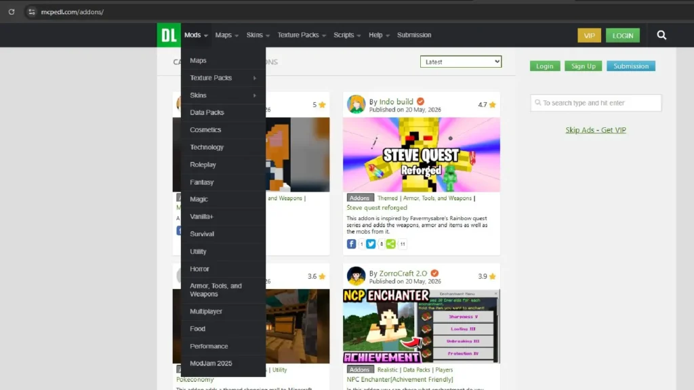The height and width of the screenshot is (390, 694).
Task: Select Survival menu entry
Action: coord(223,234)
